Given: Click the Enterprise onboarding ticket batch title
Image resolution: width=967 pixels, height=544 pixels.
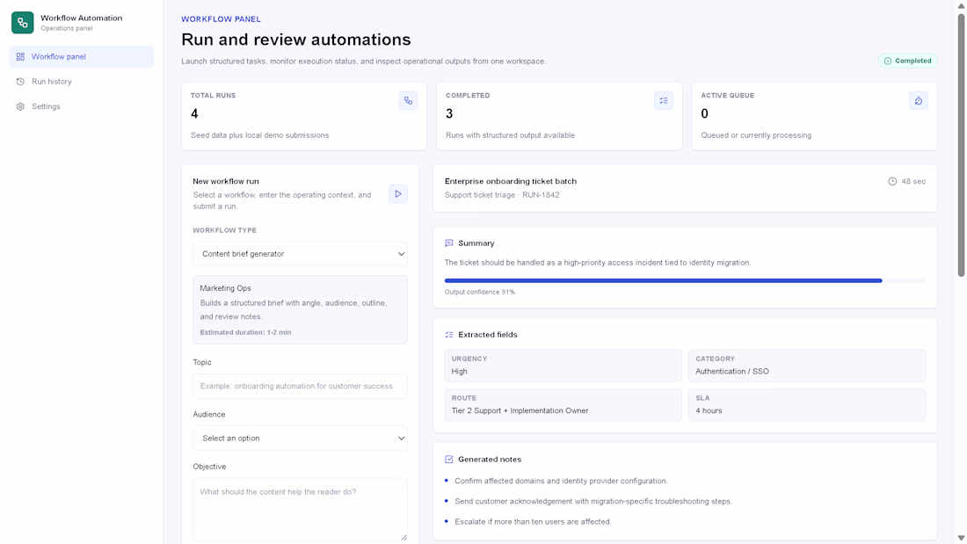Looking at the screenshot, I should click(x=511, y=181).
